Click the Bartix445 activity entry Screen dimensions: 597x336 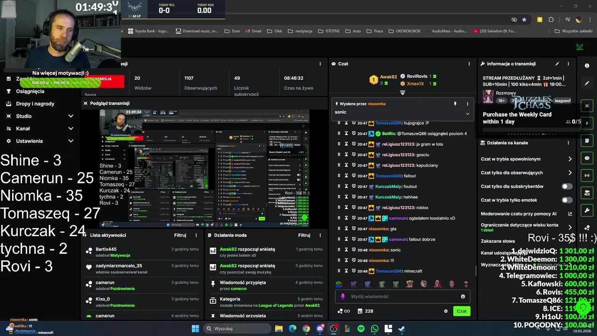(x=142, y=252)
